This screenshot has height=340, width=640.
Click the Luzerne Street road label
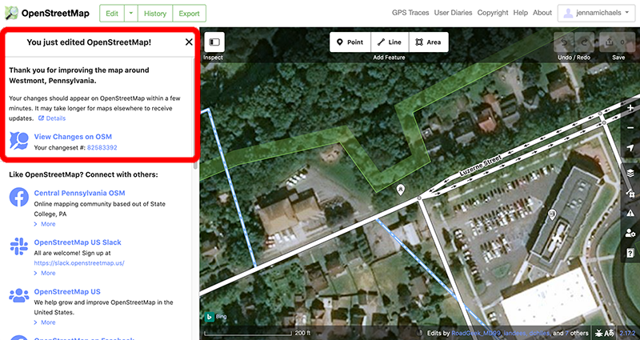pos(481,165)
